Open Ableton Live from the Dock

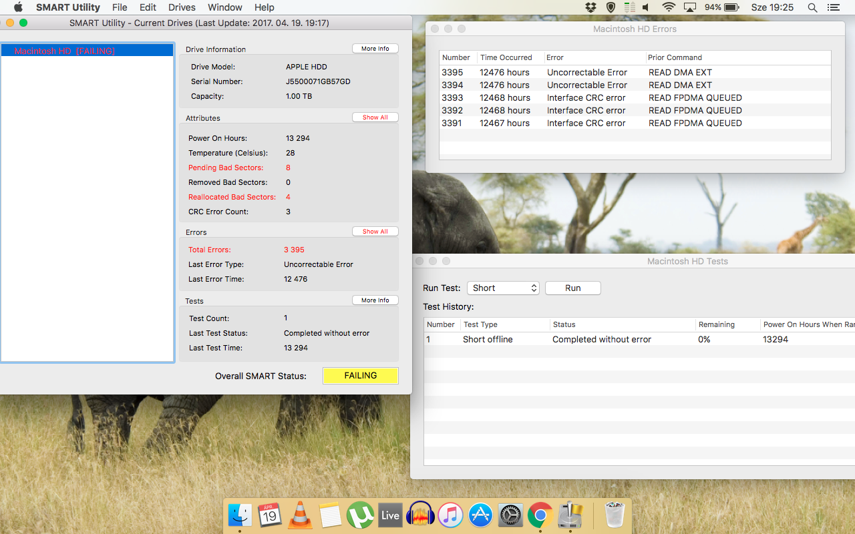tap(390, 515)
